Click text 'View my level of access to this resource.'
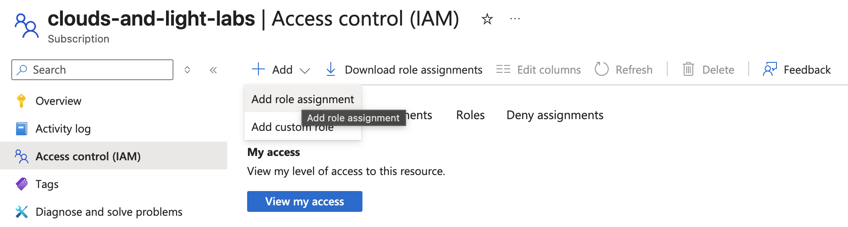Image resolution: width=848 pixels, height=227 pixels. [x=346, y=171]
